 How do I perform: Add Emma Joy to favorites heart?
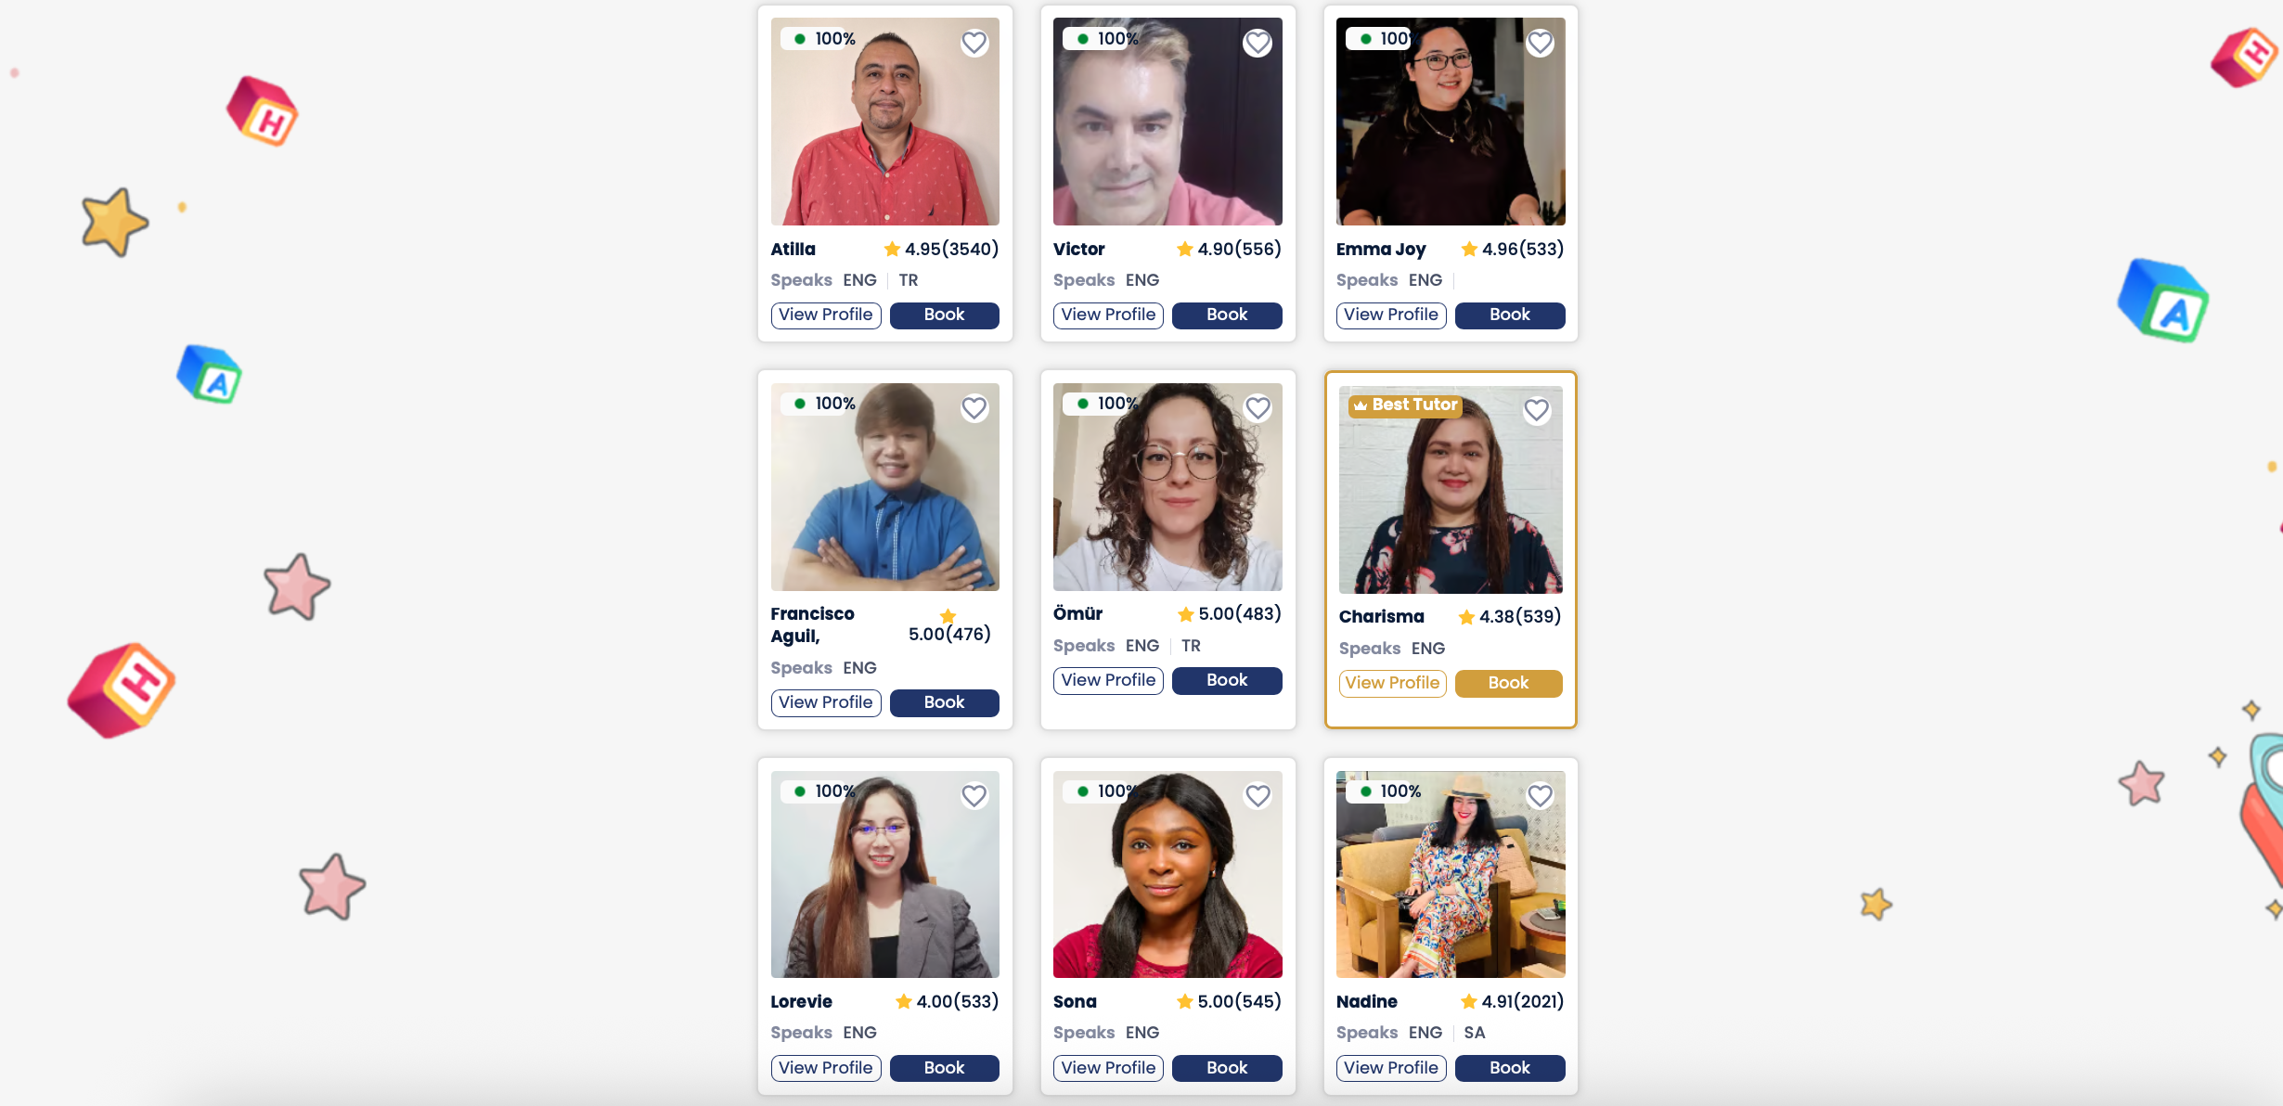point(1540,43)
